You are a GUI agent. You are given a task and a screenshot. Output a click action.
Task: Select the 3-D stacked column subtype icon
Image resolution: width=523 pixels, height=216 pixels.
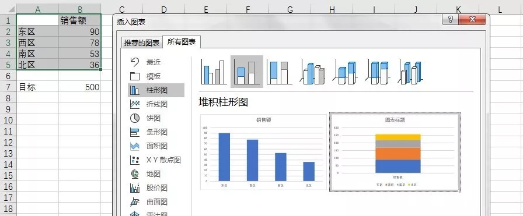tap(346, 72)
